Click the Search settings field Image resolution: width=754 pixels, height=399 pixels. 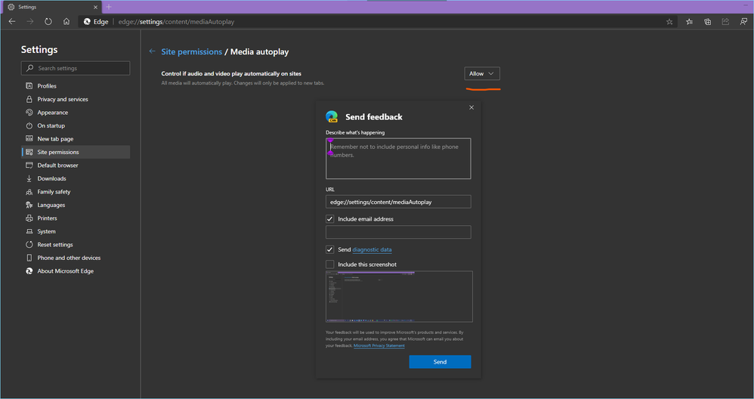[x=76, y=68]
